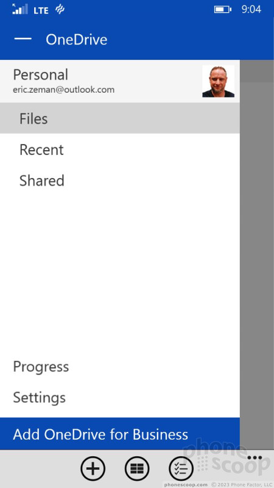
Task: Tap the battery indicator in status bar
Action: (x=223, y=10)
